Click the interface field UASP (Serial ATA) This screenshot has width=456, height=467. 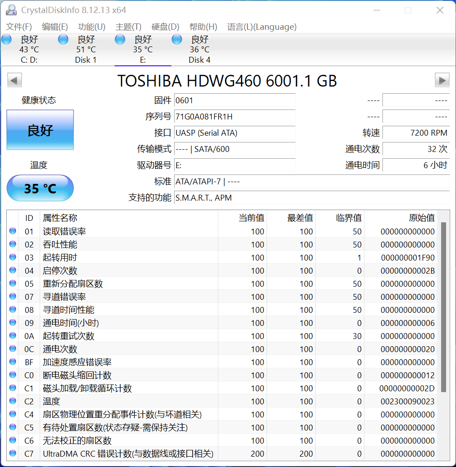(235, 133)
